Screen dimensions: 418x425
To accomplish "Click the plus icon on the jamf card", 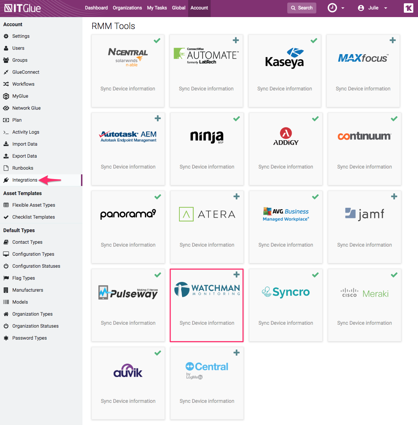I will tap(394, 197).
